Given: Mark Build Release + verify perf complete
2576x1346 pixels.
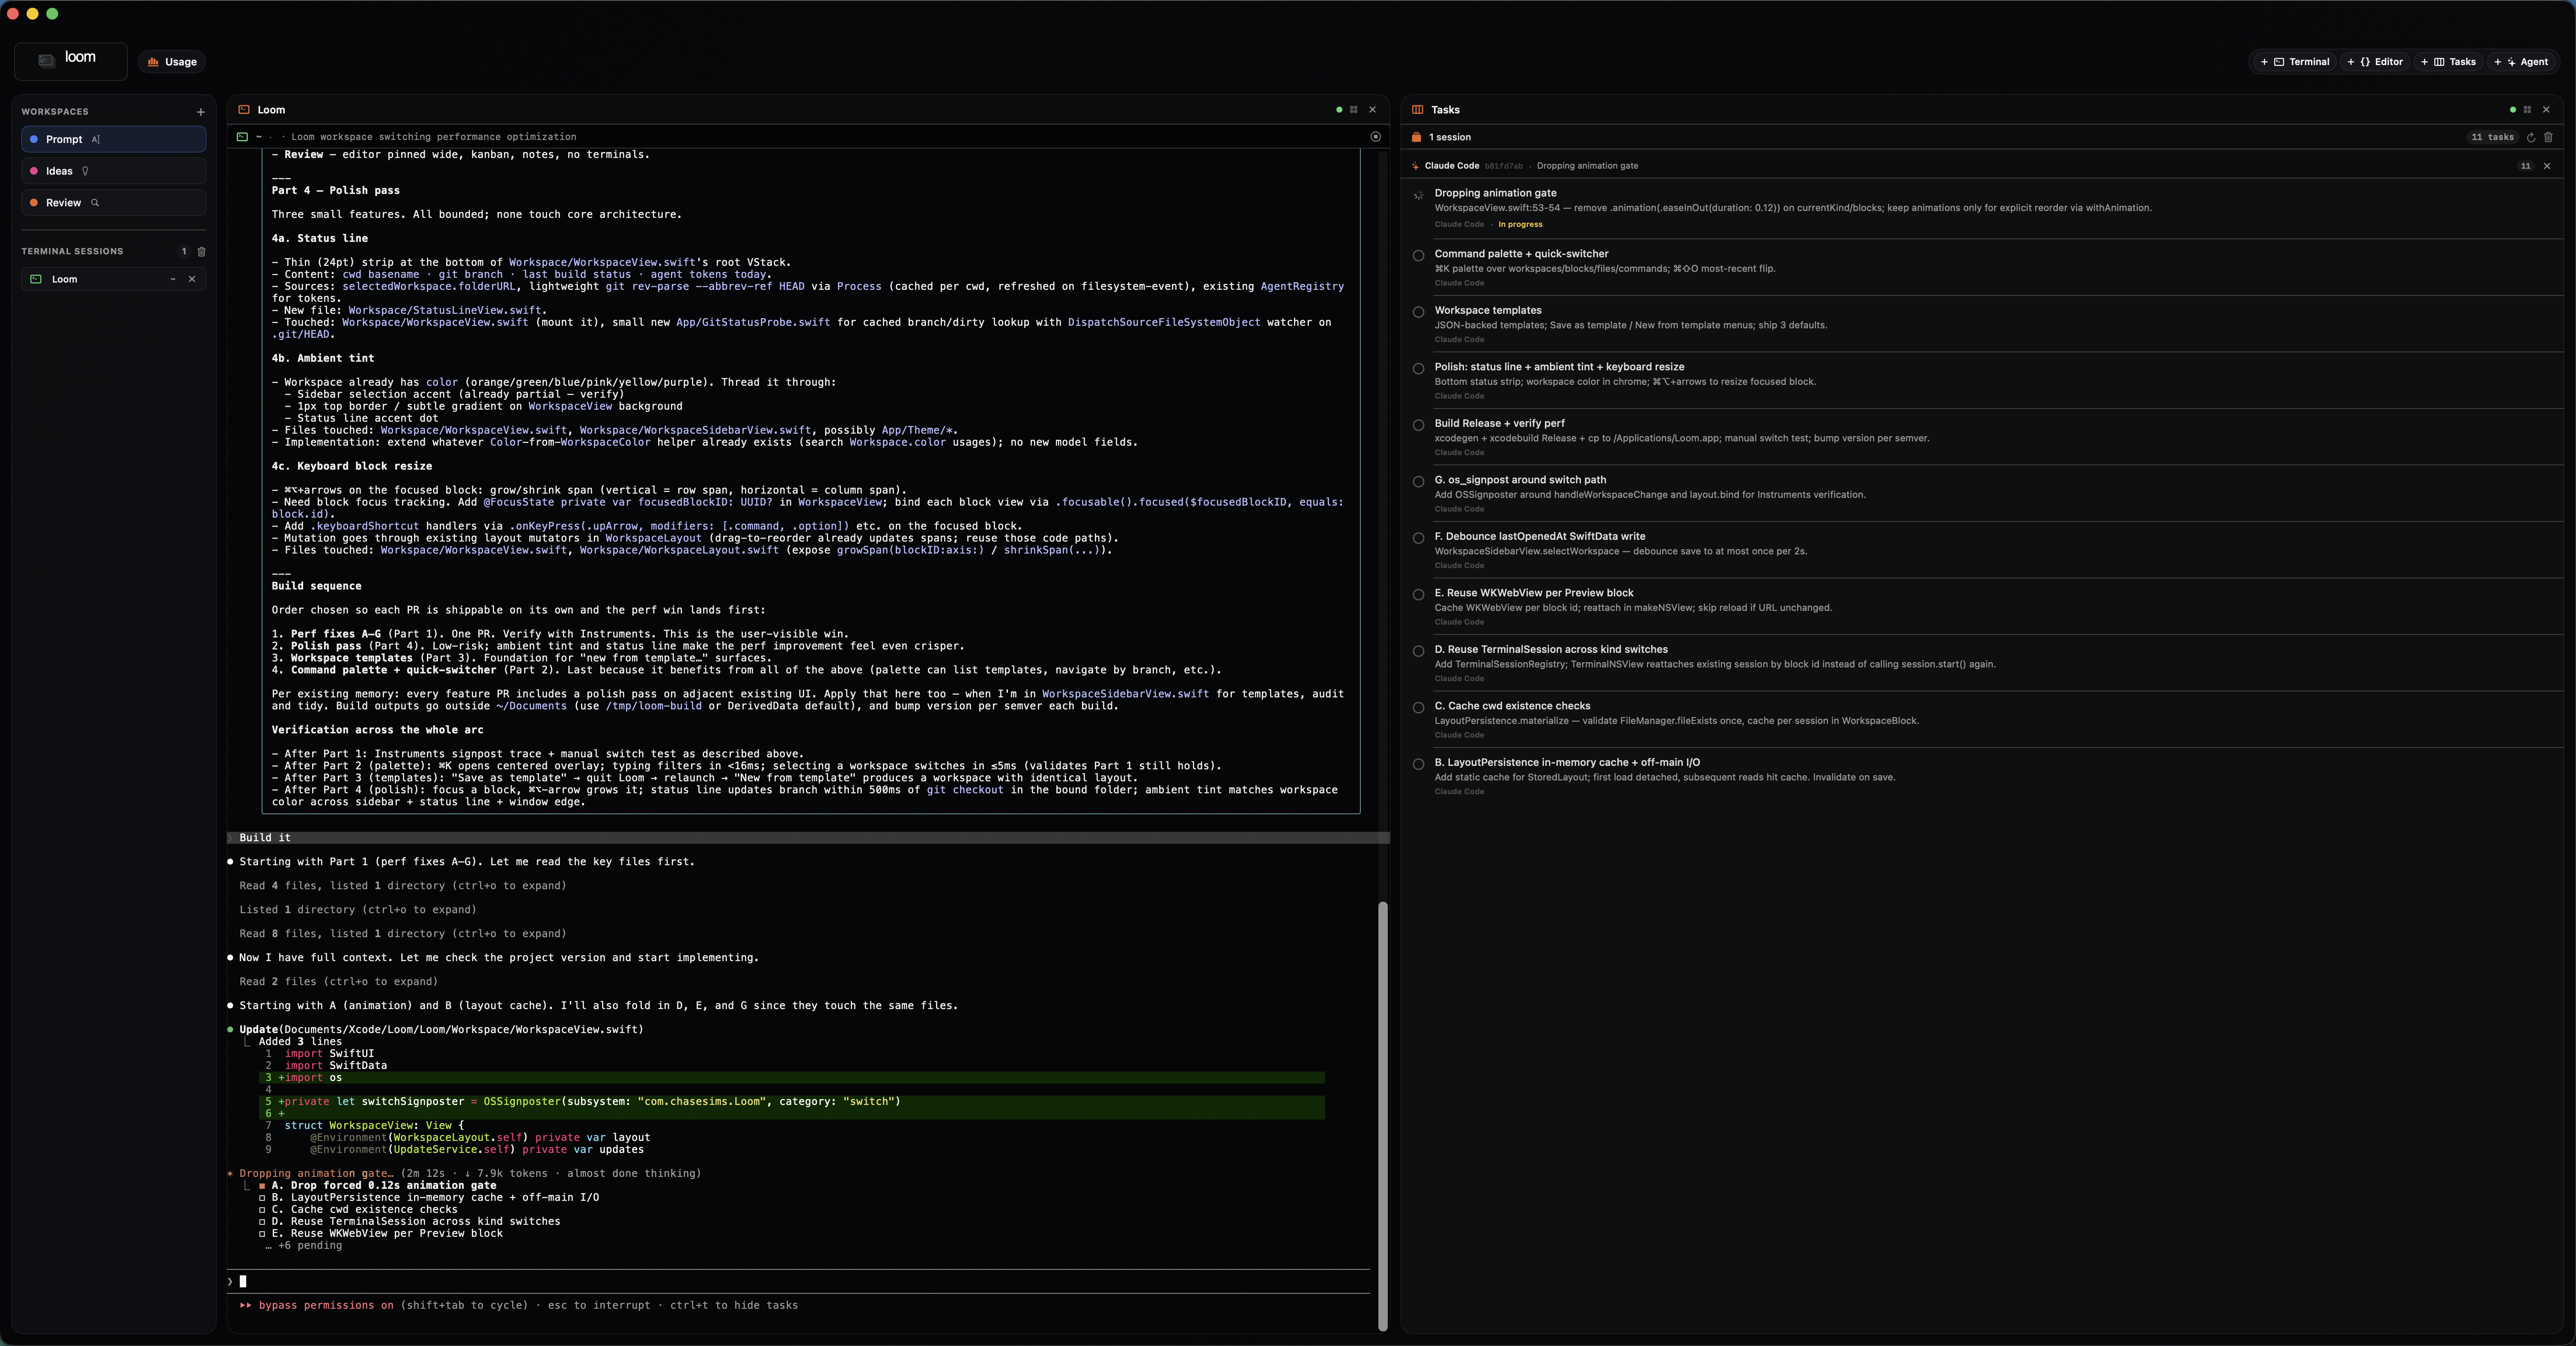Looking at the screenshot, I should point(1418,426).
